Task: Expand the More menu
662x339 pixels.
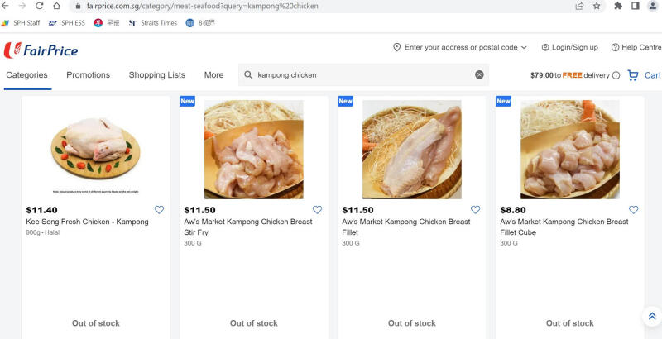Action: pos(213,75)
